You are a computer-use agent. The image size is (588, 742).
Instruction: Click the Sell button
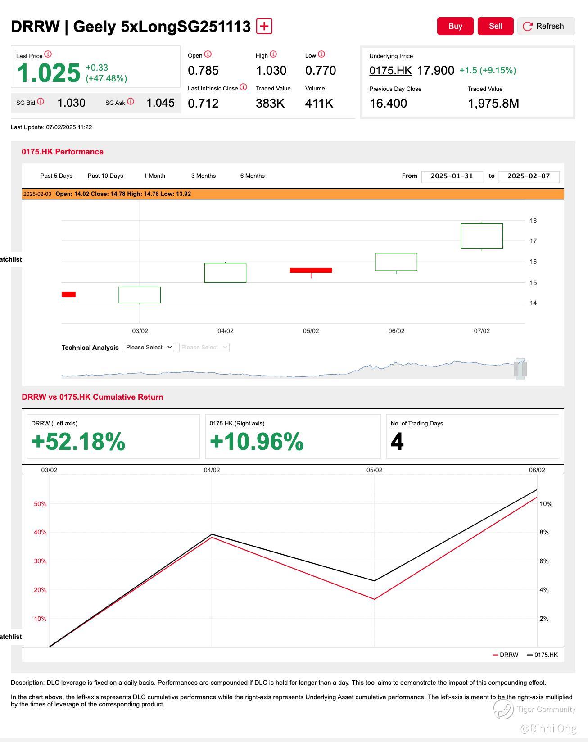click(x=496, y=26)
